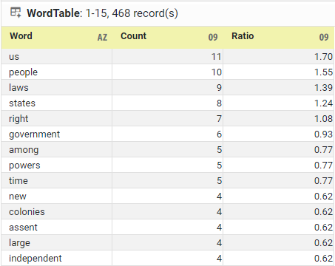The width and height of the screenshot is (335, 266).
Task: Click the 09 icon in Ratio column
Action: pyautogui.click(x=324, y=38)
